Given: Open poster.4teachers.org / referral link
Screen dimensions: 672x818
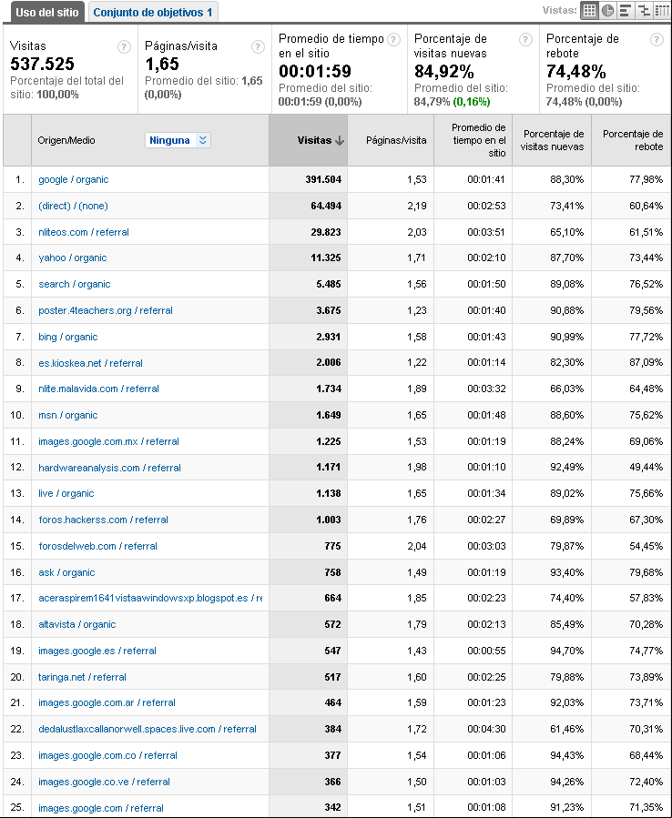Looking at the screenshot, I should click(x=106, y=310).
